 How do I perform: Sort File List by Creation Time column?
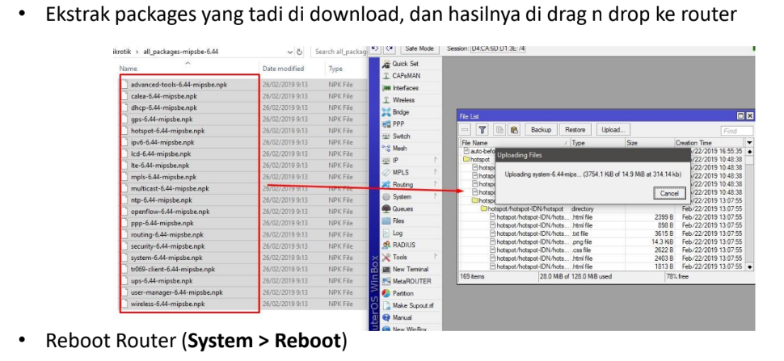click(710, 143)
